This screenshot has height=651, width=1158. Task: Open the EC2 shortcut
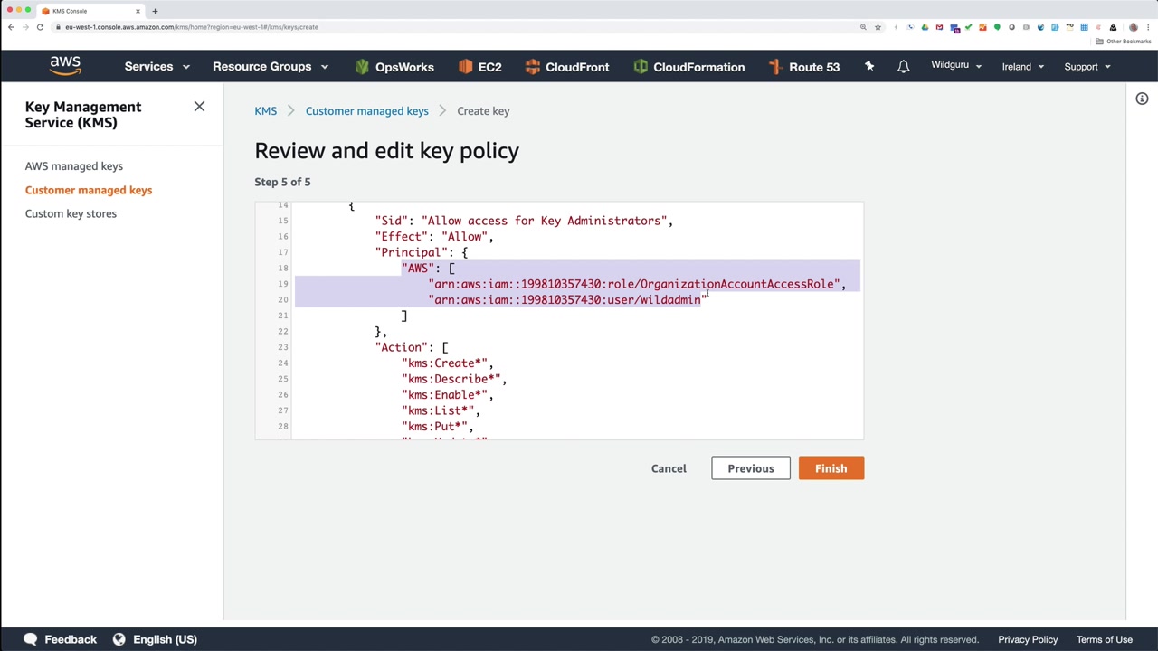(479, 67)
